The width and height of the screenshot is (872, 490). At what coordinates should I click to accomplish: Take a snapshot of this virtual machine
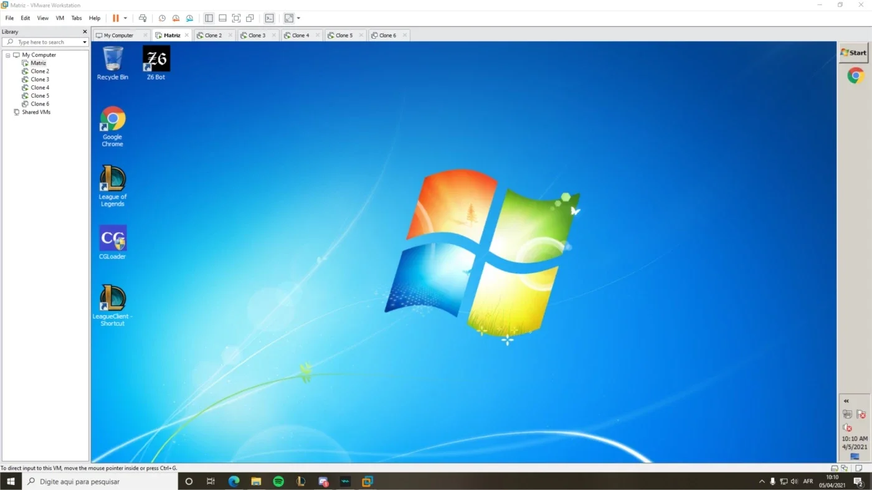[162, 18]
